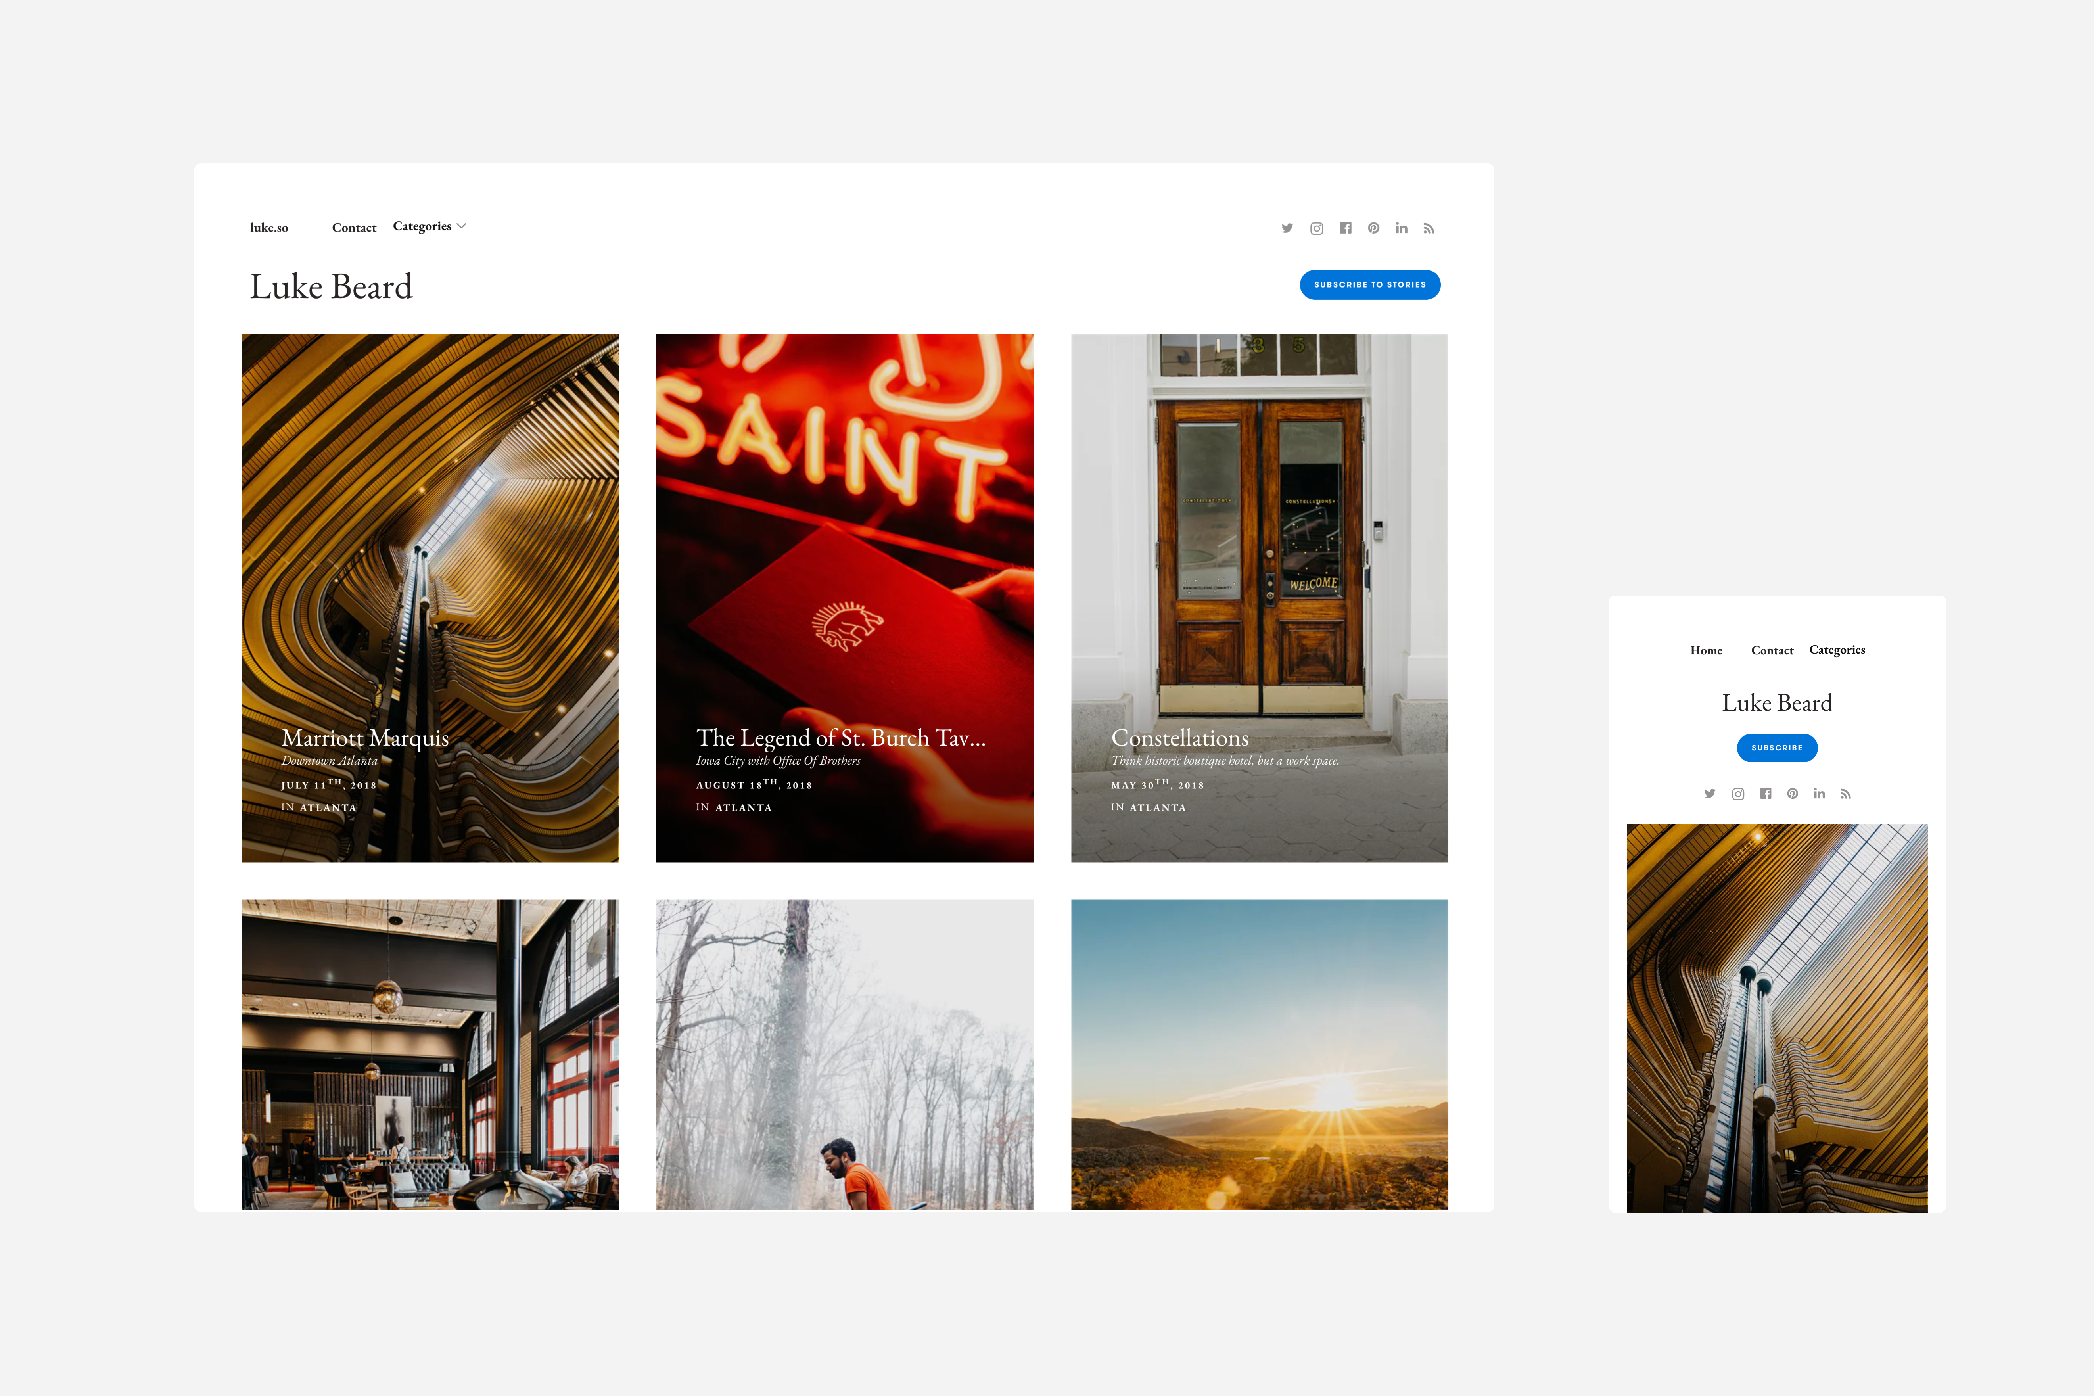Open The Legend of St. Burch Tavern story

click(x=845, y=597)
